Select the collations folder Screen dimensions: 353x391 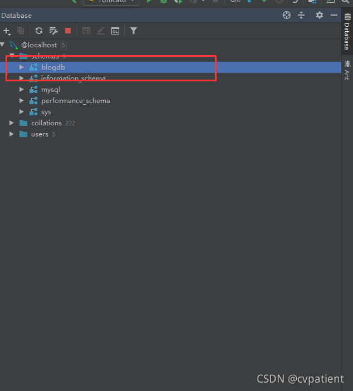[x=46, y=123]
